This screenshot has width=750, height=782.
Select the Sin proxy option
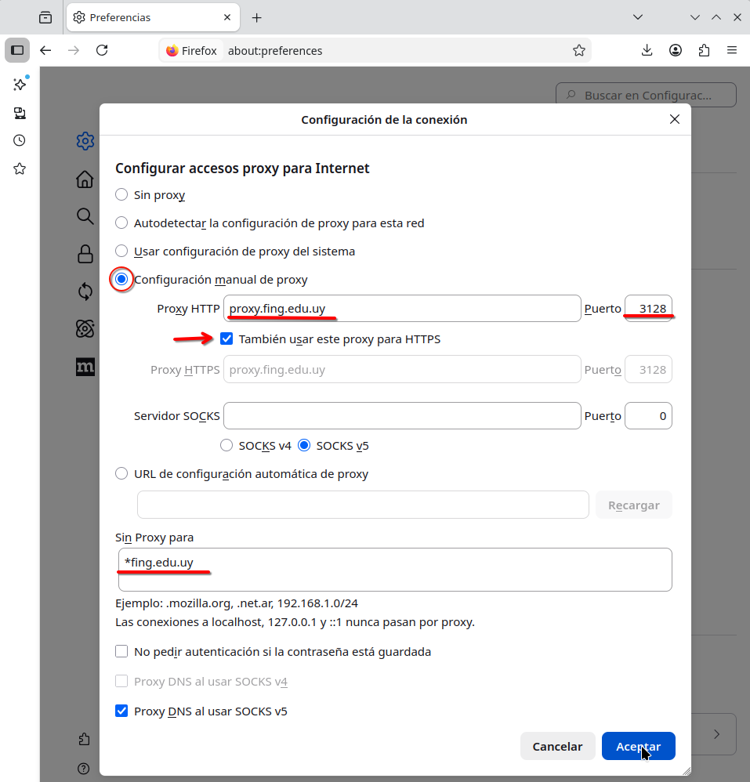[121, 194]
